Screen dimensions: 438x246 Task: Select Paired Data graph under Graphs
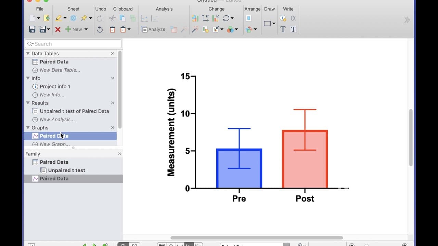pos(70,136)
